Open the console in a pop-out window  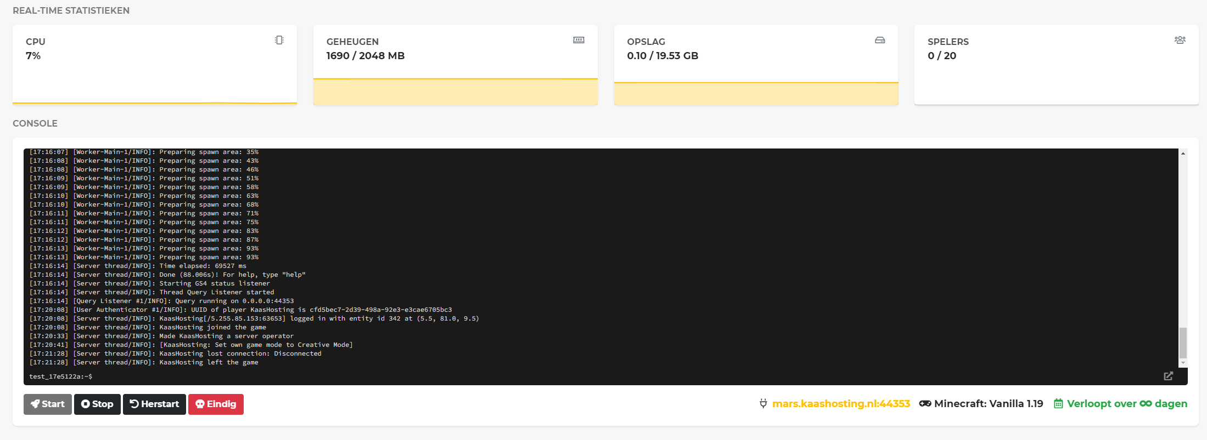pos(1169,376)
